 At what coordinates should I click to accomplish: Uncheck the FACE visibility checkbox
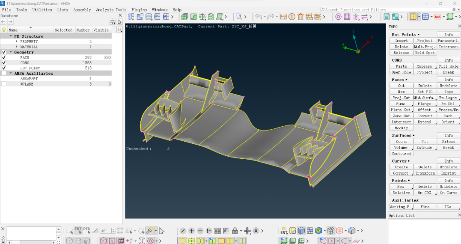click(4, 57)
